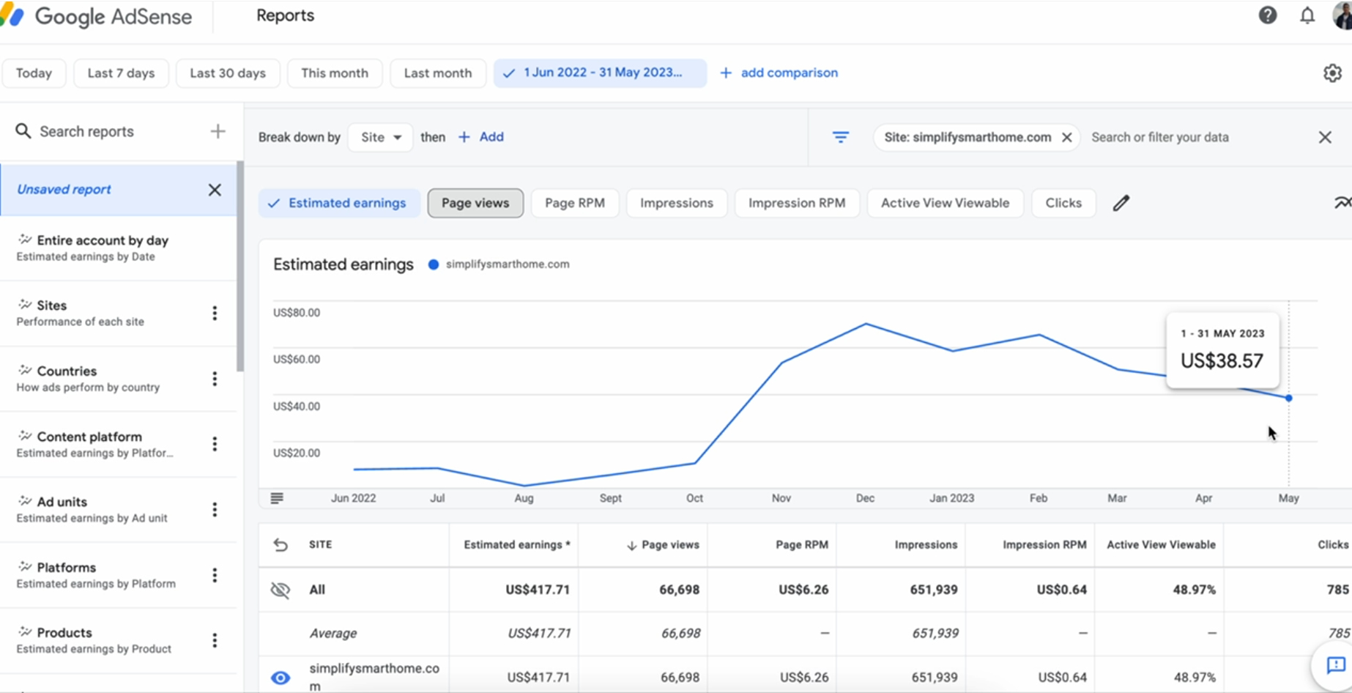The image size is (1352, 693).
Task: Open options menu for Content platform report
Action: [215, 444]
